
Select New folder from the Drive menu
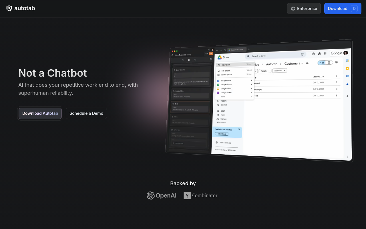[226, 65]
